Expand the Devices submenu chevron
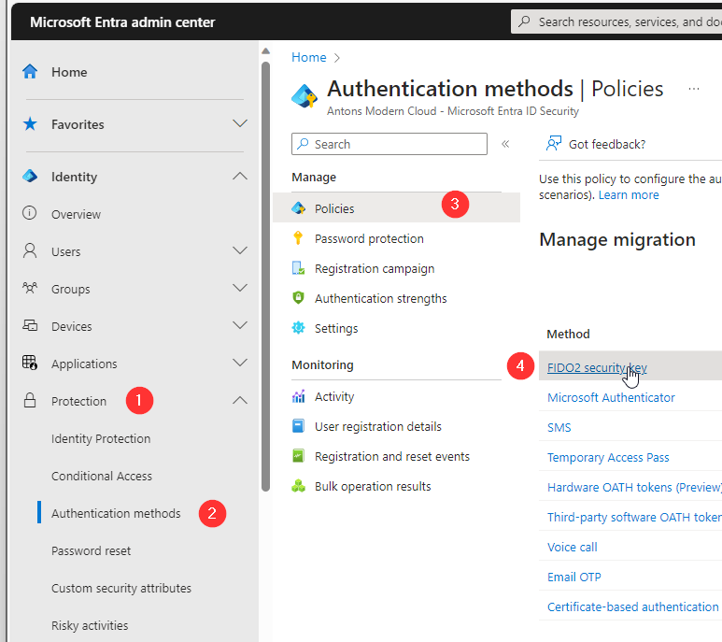The width and height of the screenshot is (722, 642). pos(240,325)
